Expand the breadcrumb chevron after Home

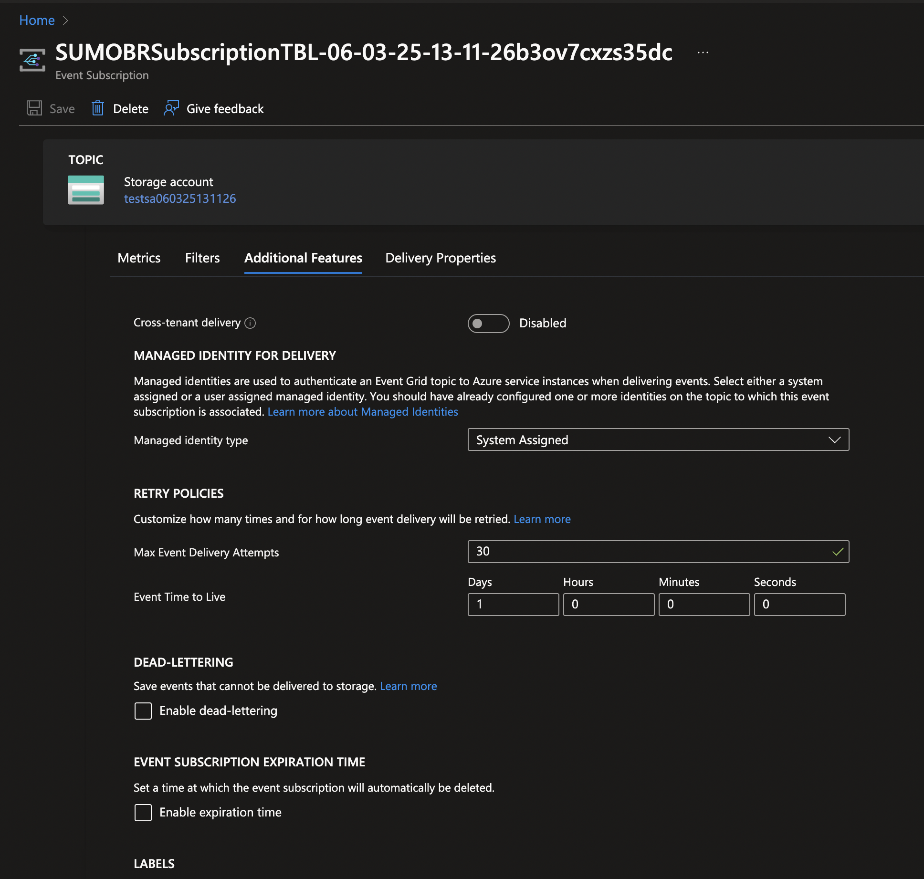65,21
